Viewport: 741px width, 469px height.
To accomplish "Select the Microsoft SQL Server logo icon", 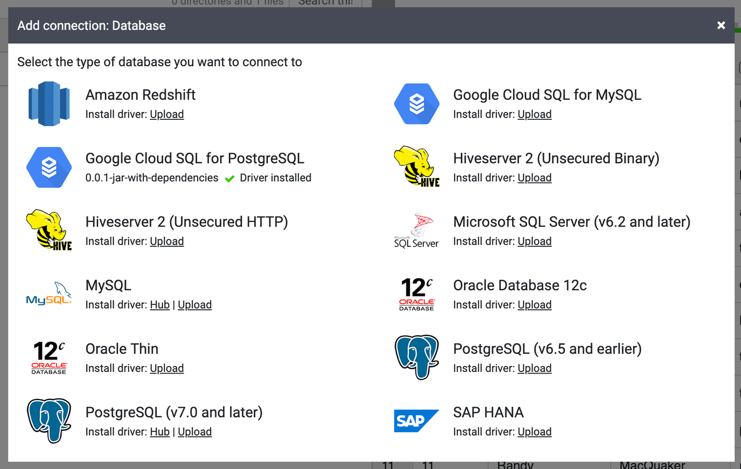I will [x=416, y=231].
